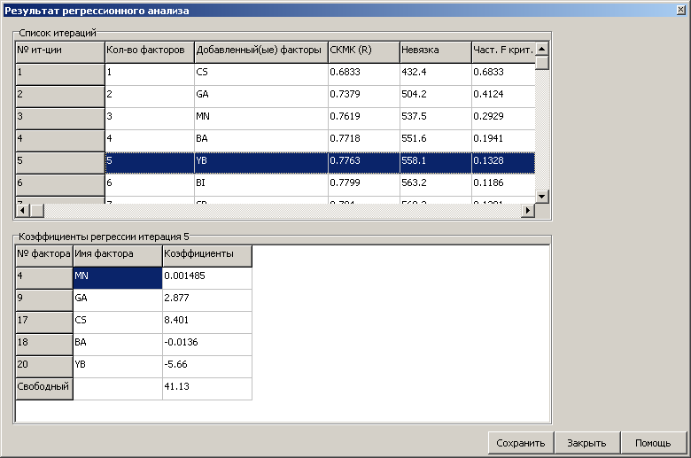The width and height of the screenshot is (691, 458).
Task: Click horizontal scroll left arrow
Action: coord(22,210)
